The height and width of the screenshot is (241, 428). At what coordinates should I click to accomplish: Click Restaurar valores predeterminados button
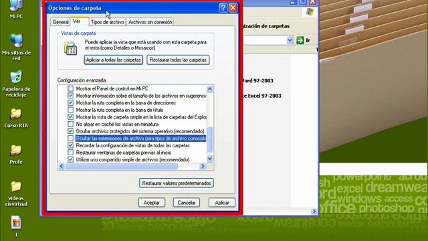click(x=177, y=183)
